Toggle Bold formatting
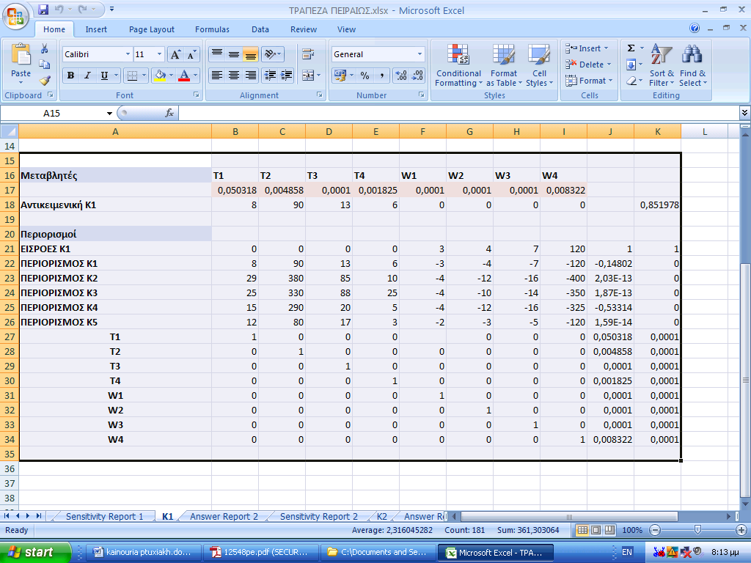This screenshot has width=751, height=563. [x=71, y=76]
